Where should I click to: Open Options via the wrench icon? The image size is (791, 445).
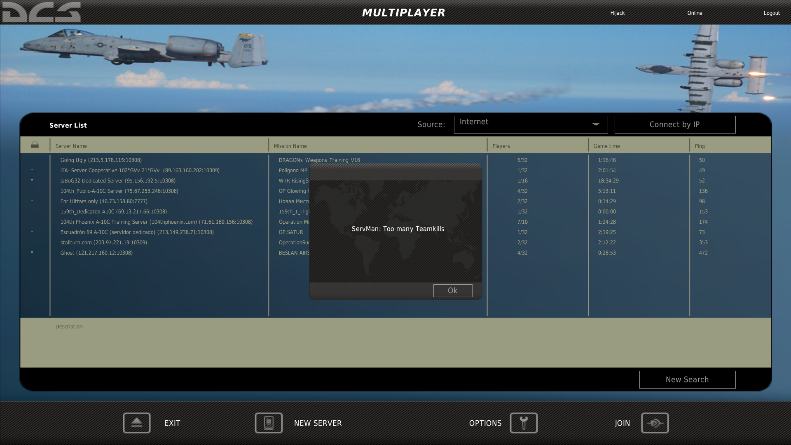pos(524,423)
